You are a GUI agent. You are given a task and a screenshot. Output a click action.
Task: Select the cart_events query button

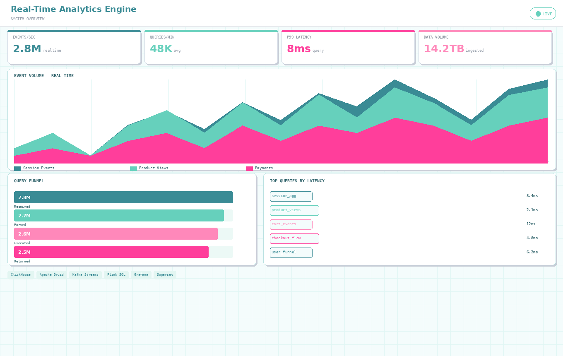coord(291,224)
